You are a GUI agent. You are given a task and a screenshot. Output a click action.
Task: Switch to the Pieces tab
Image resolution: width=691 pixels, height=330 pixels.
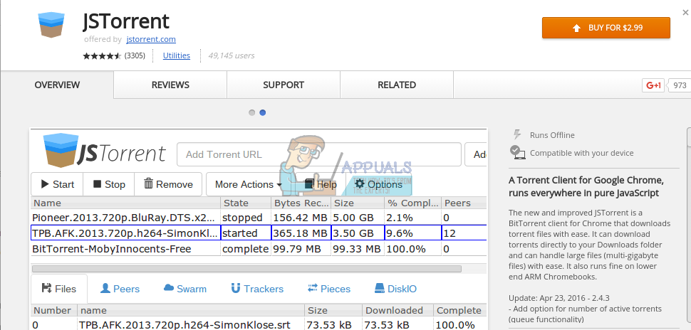tap(328, 289)
